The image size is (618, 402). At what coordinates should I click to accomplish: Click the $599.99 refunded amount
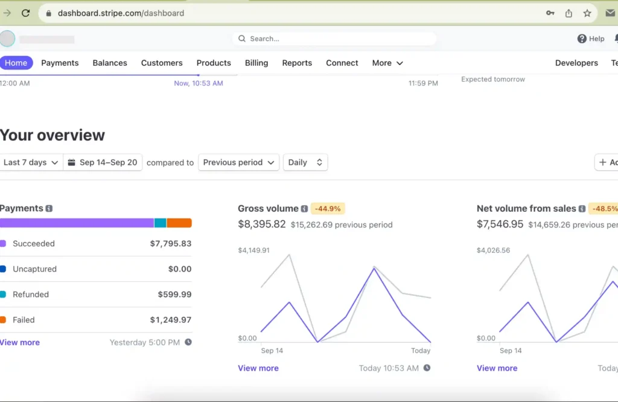click(174, 295)
